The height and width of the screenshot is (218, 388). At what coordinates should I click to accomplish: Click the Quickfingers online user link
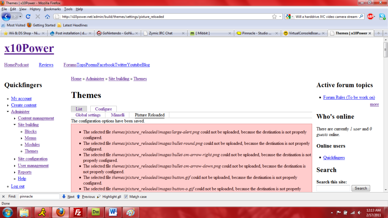pyautogui.click(x=334, y=158)
